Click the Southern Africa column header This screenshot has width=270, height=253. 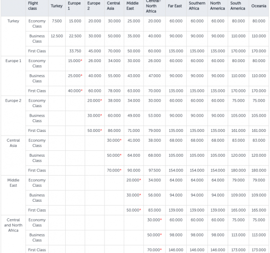(x=197, y=6)
